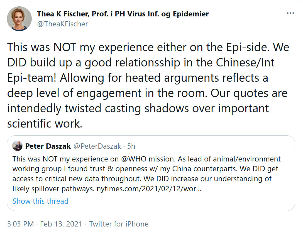This screenshot has width=303, height=234.
Task: Expand with Show this thread
Action: click(x=40, y=201)
